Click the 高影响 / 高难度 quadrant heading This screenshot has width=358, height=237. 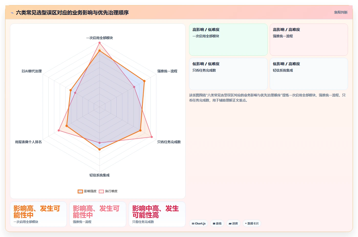tap(286, 30)
